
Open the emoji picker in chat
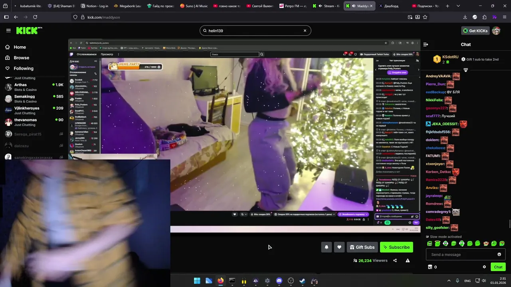pos(499,254)
